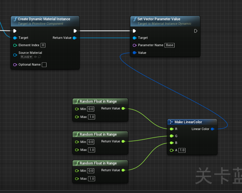Click the R input pin on Make LinearColor

pyautogui.click(x=172, y=129)
